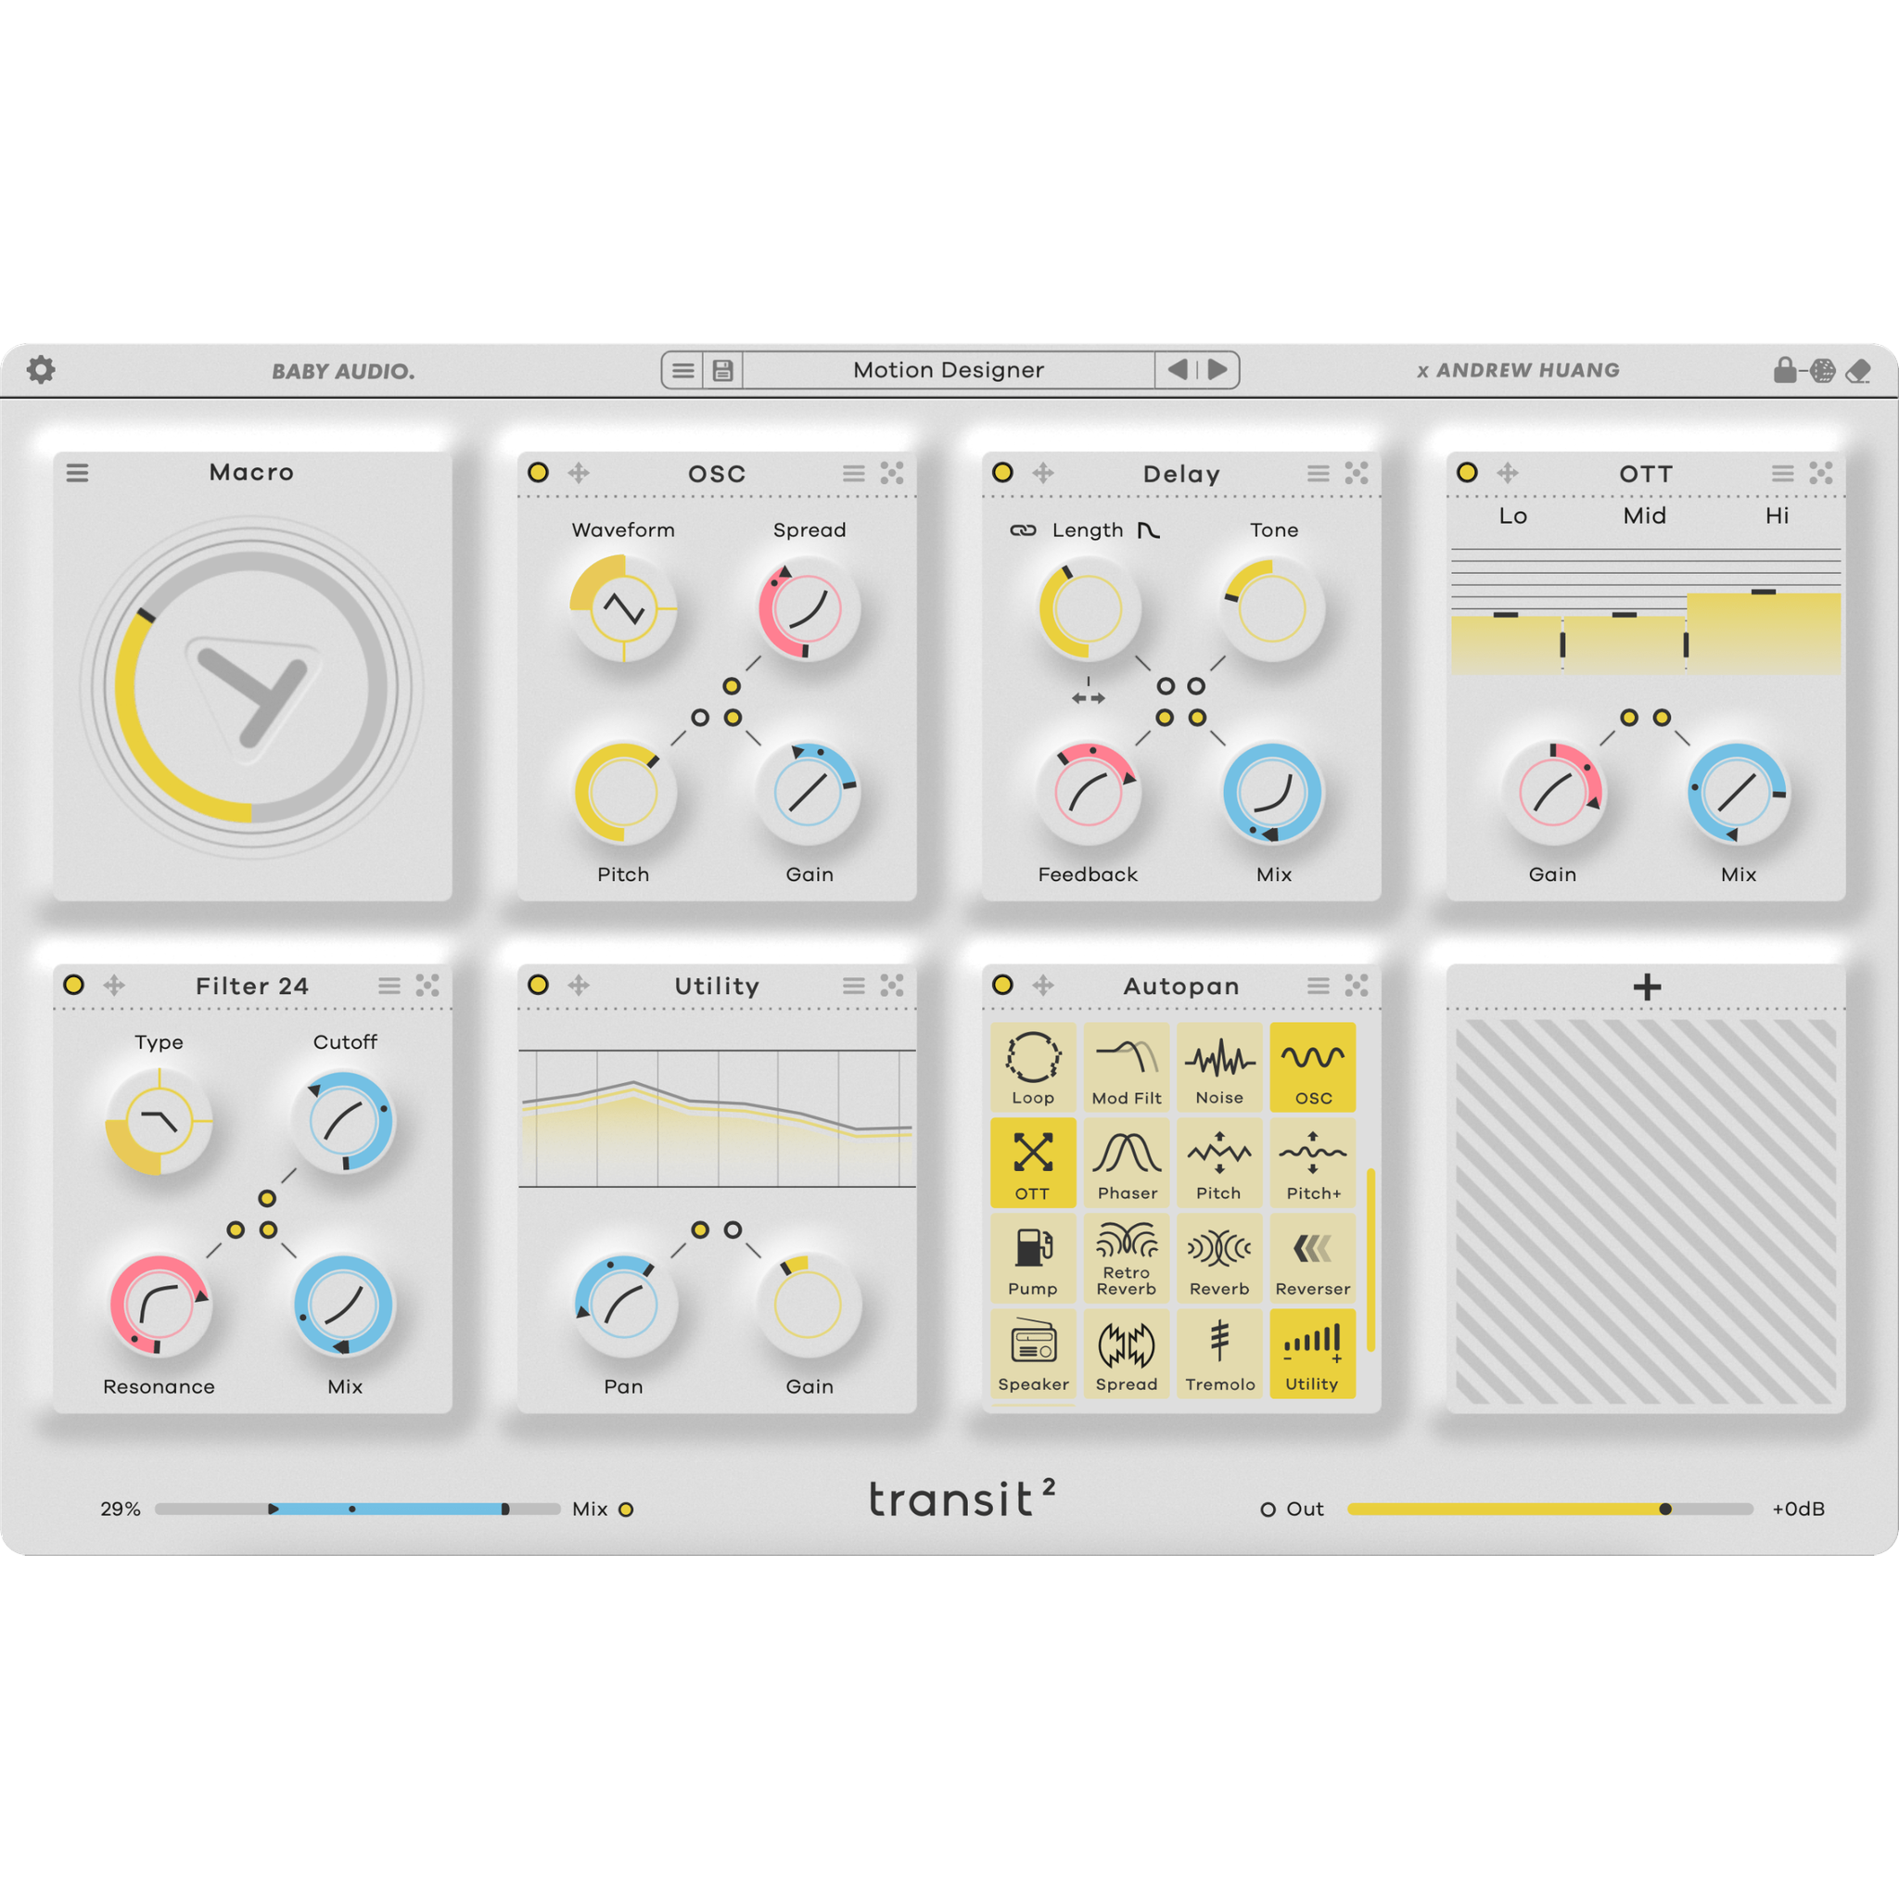Choose the Tremolo effect tile

[x=1218, y=1354]
